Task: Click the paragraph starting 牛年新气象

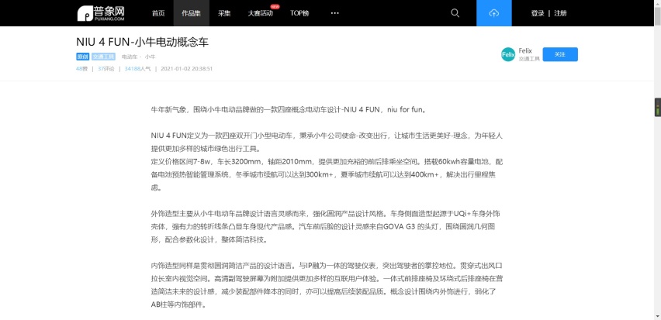Action: [x=289, y=110]
